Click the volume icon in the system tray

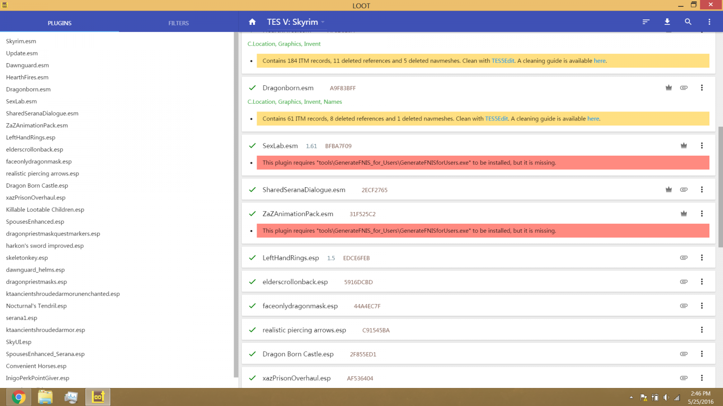coord(666,397)
